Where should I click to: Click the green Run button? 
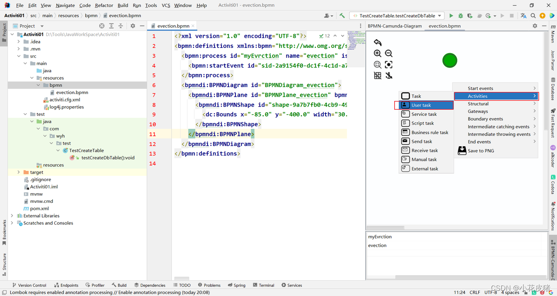point(451,16)
